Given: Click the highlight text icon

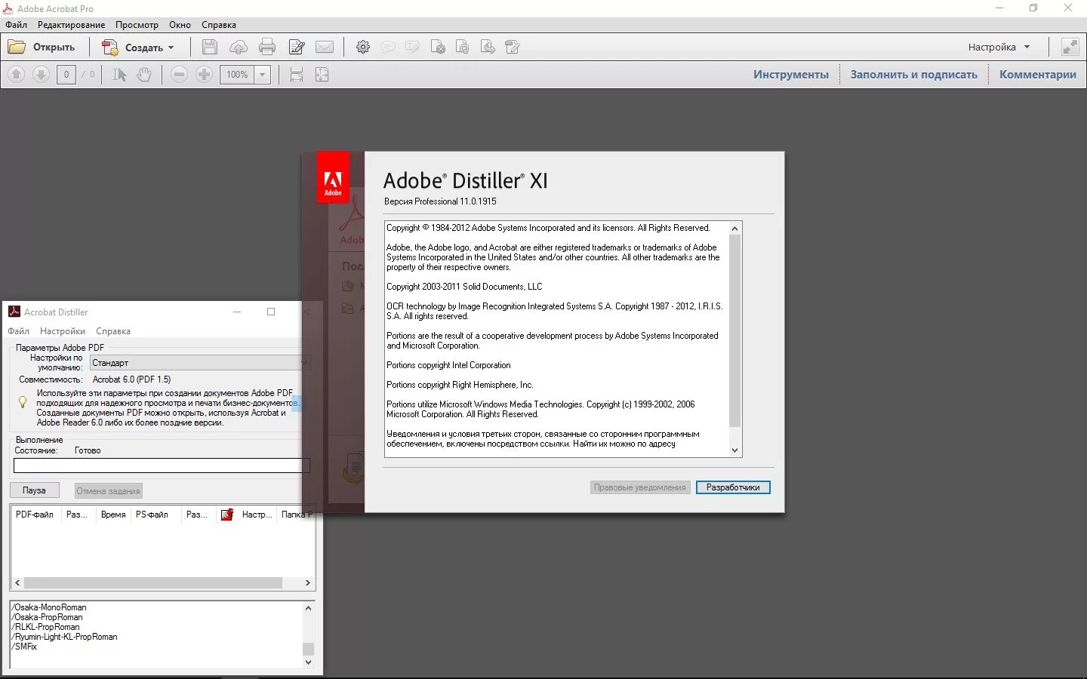Looking at the screenshot, I should tap(412, 47).
